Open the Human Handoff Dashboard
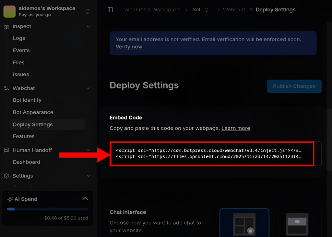The height and width of the screenshot is (237, 332). [27, 162]
